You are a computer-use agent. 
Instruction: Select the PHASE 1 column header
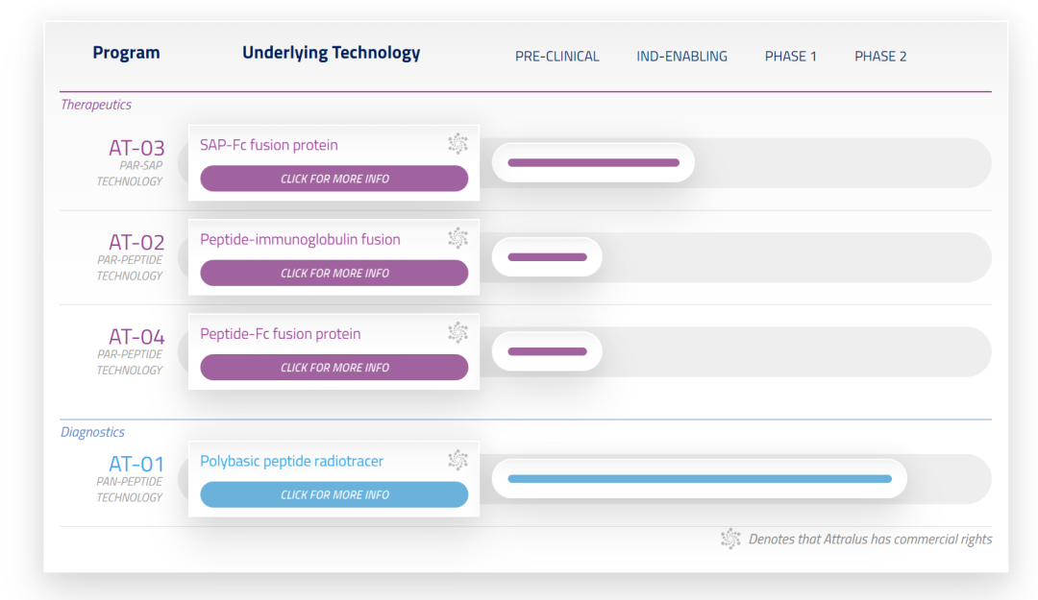pyautogui.click(x=790, y=57)
